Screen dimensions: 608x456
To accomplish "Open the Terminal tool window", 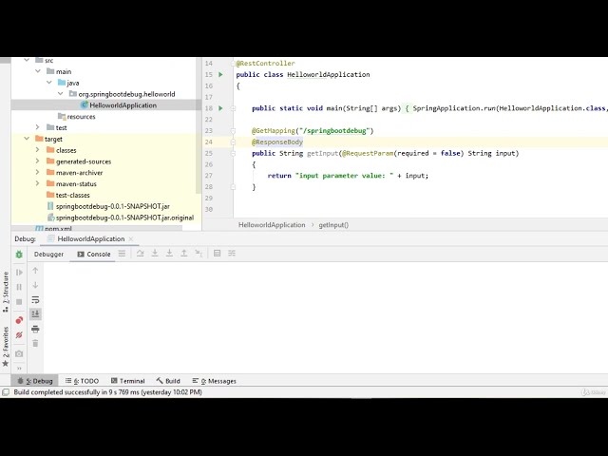I will point(128,381).
